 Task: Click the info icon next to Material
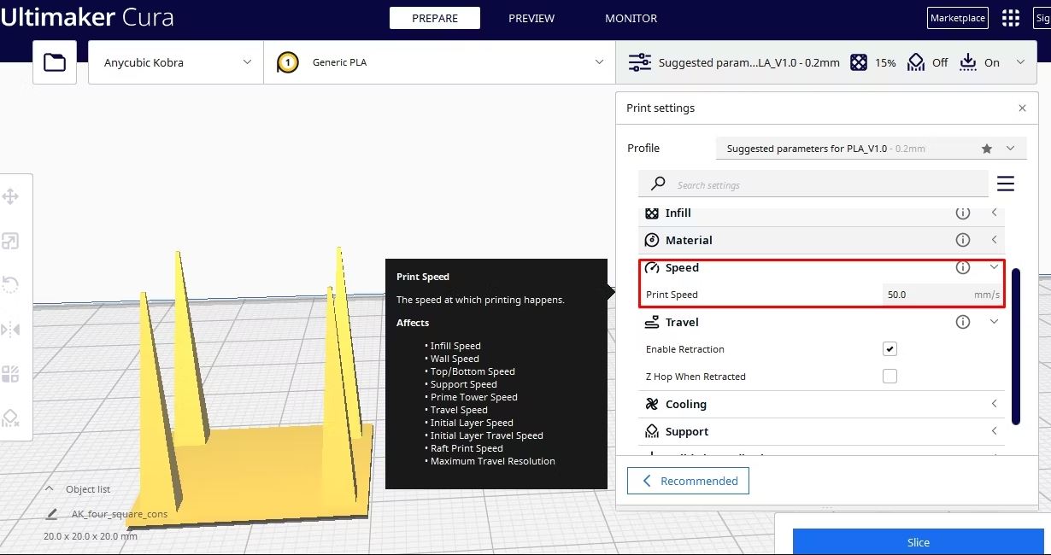tap(963, 240)
